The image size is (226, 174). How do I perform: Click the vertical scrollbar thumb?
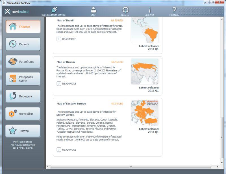221,138
